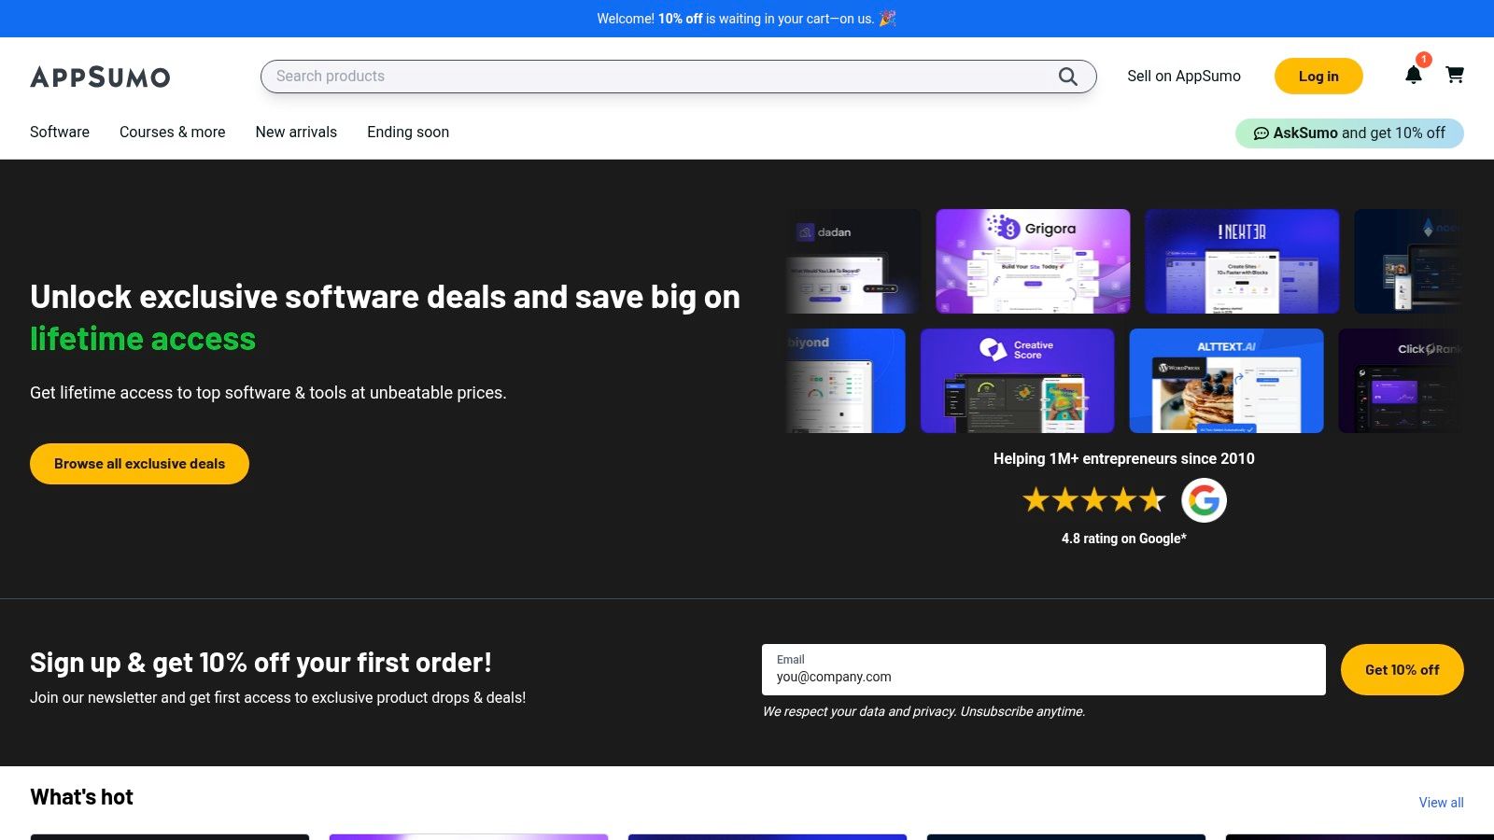Focus the Search products field
Screen dimensions: 1494x840
coord(654,77)
